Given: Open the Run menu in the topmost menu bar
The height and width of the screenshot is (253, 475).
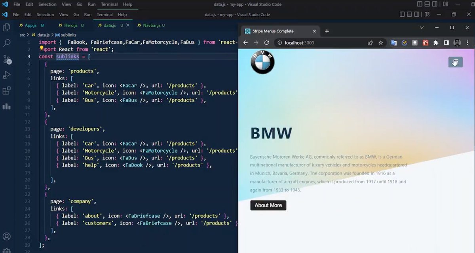Looking at the screenshot, I should click(92, 4).
